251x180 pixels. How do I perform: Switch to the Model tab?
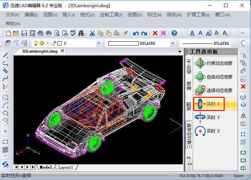(46, 167)
